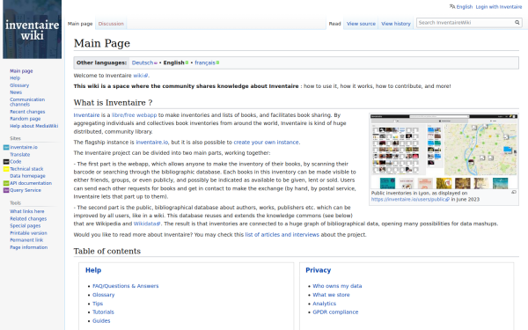The height and width of the screenshot is (330, 528).
Task: Select the Read tab
Action: pos(334,24)
